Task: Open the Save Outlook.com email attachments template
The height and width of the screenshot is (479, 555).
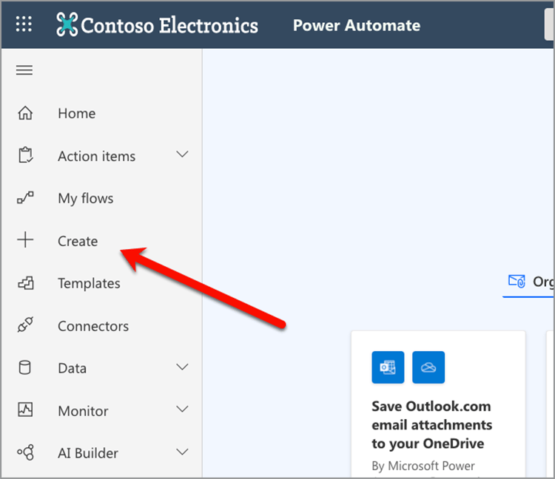Action: click(x=431, y=425)
